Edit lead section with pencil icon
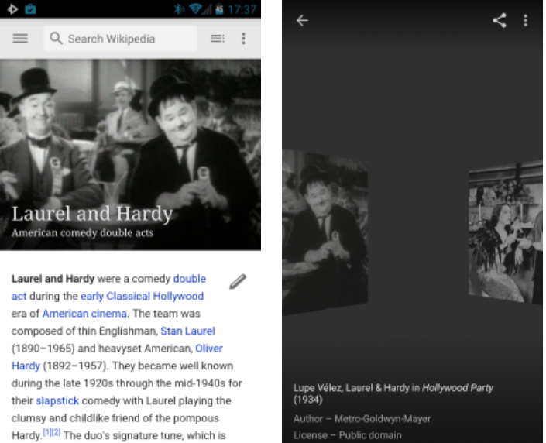The image size is (546, 443). tap(238, 281)
